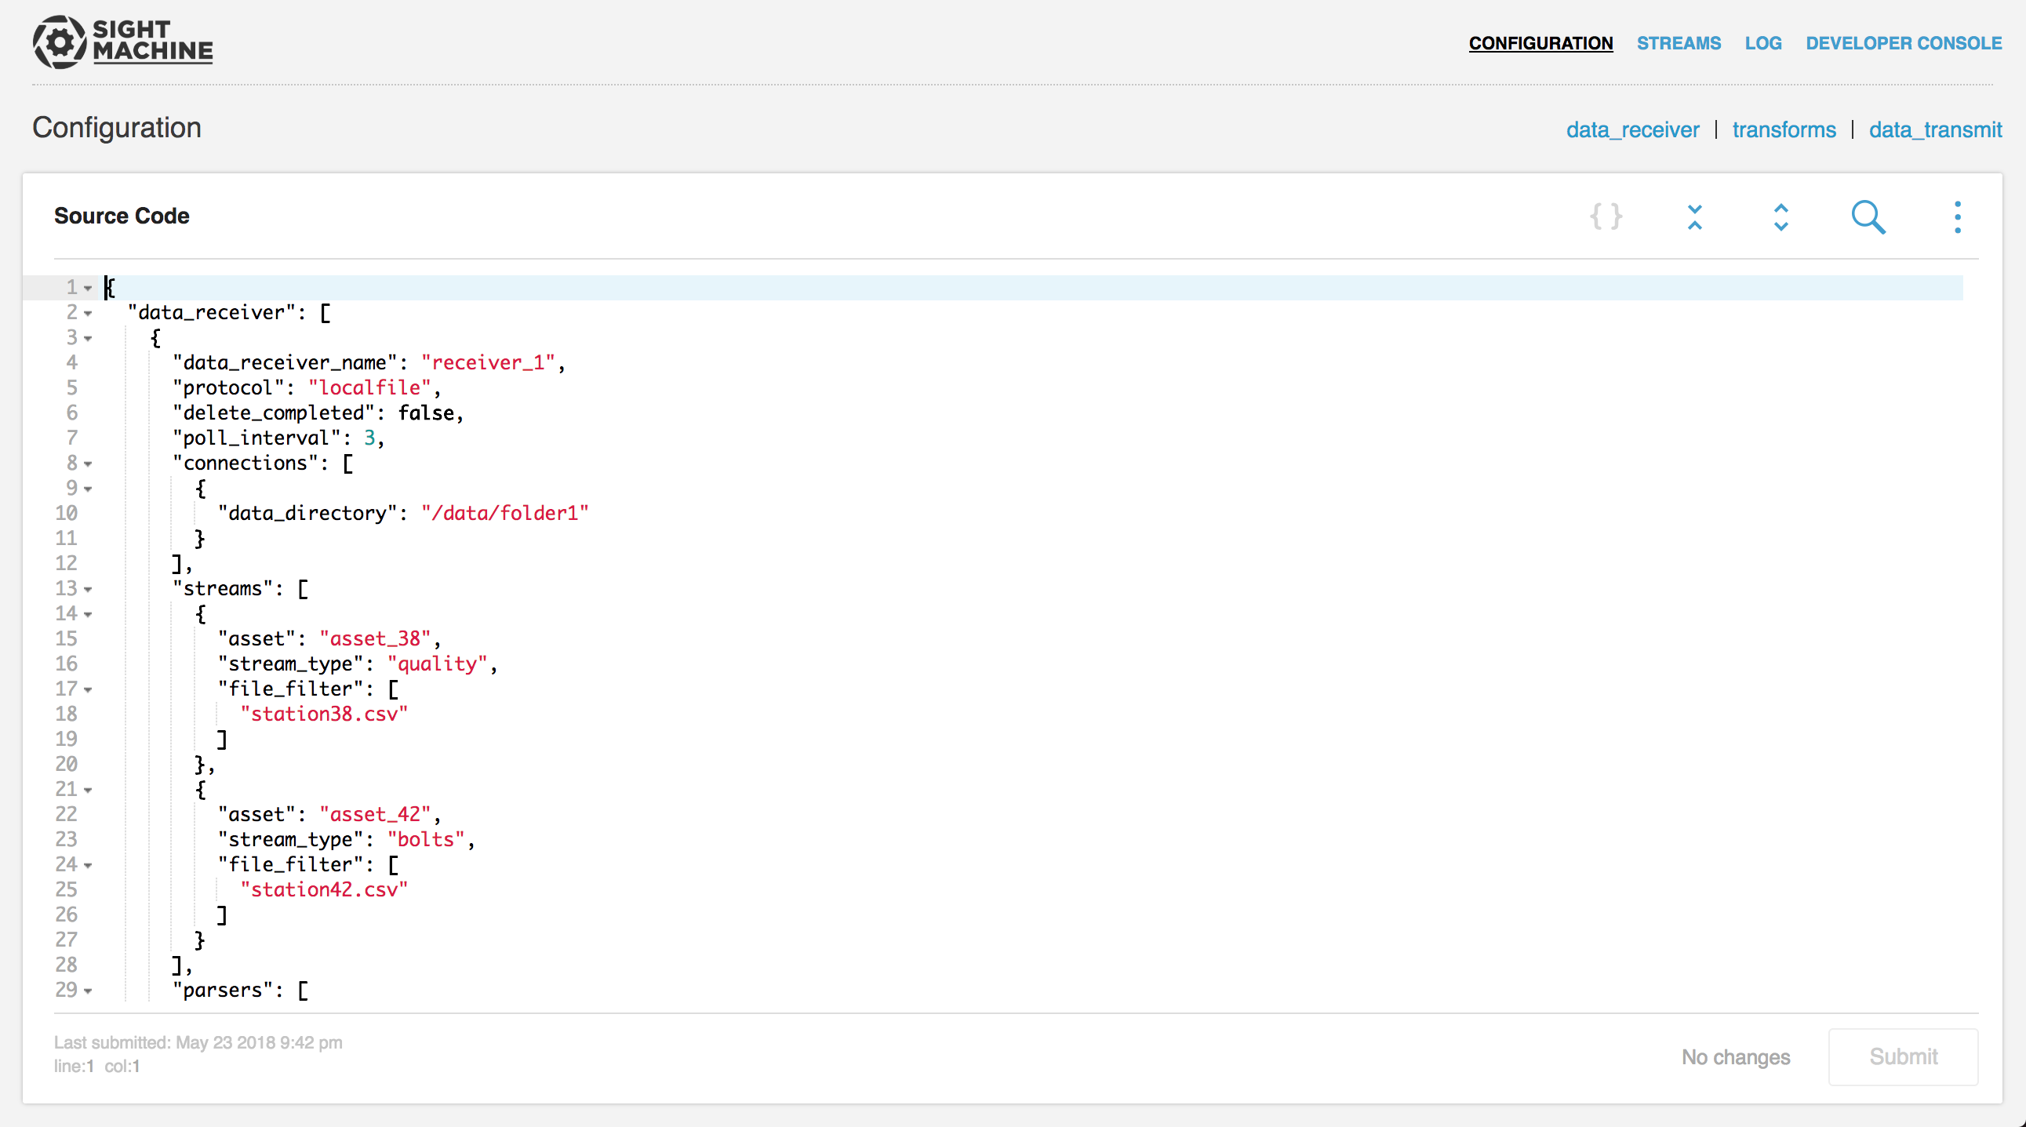This screenshot has height=1127, width=2026.
Task: Open the transforms configuration link
Action: [x=1784, y=129]
